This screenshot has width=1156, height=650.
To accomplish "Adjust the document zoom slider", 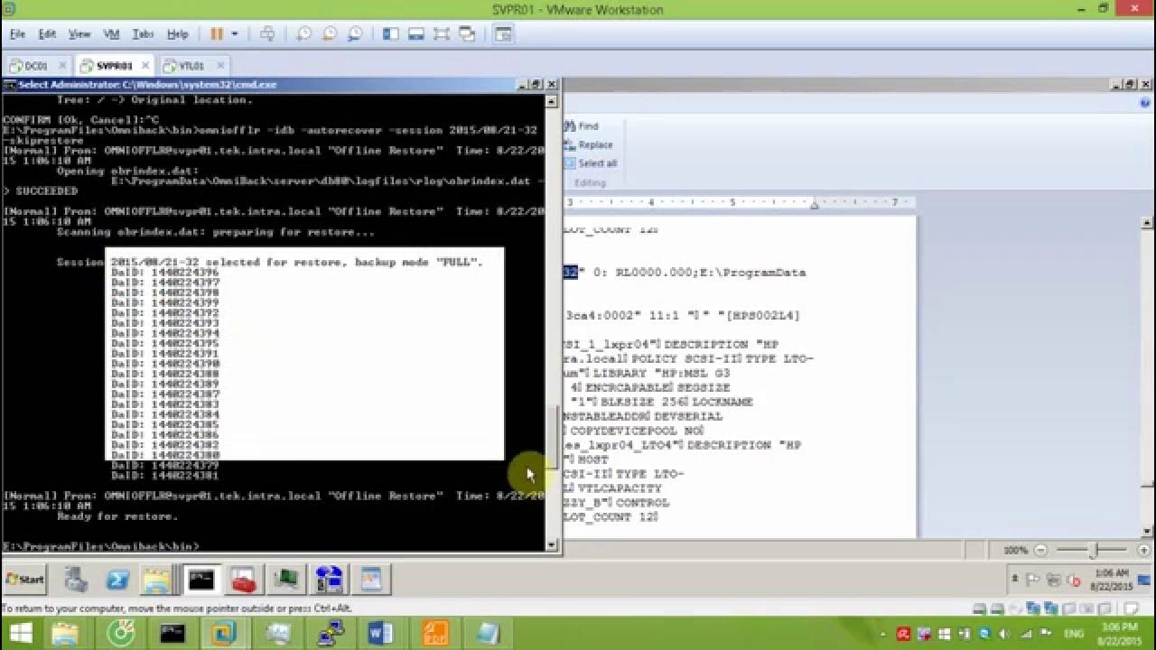I will click(1094, 550).
